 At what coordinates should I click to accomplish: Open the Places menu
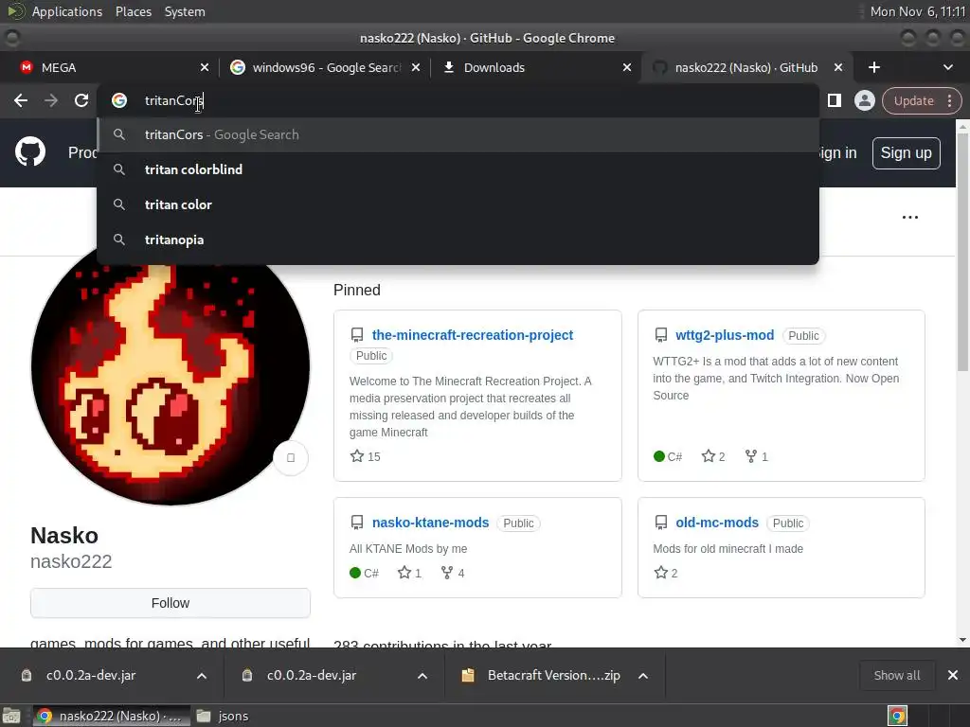134,11
